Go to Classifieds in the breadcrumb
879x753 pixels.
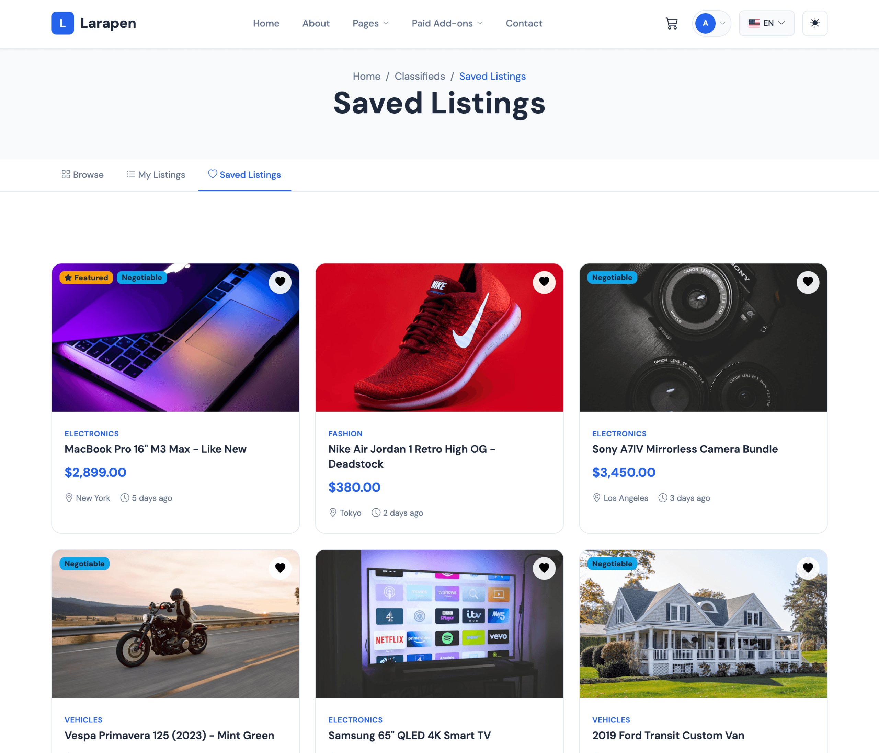(x=420, y=76)
